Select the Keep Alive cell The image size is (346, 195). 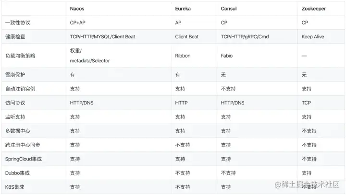313,37
